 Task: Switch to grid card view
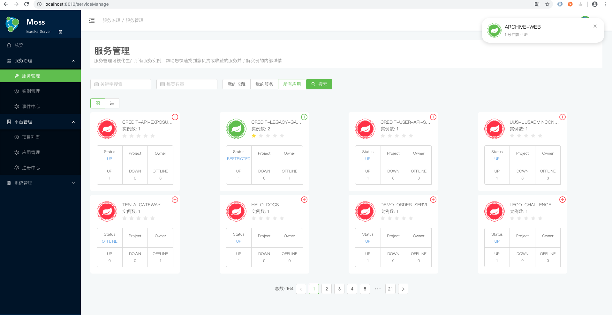click(x=98, y=103)
